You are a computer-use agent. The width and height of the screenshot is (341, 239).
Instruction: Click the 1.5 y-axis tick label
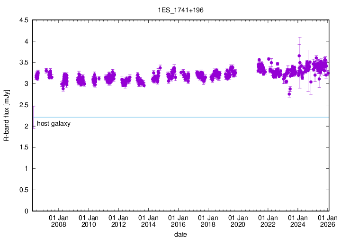click(23, 147)
